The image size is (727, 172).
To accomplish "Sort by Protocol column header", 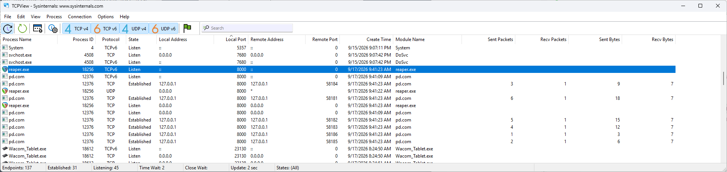I will pos(111,39).
